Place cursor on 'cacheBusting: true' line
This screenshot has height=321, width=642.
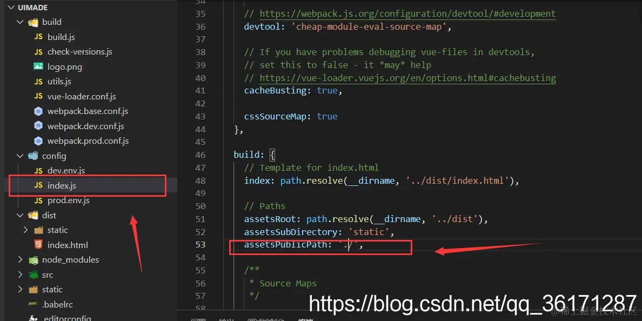[x=293, y=90]
